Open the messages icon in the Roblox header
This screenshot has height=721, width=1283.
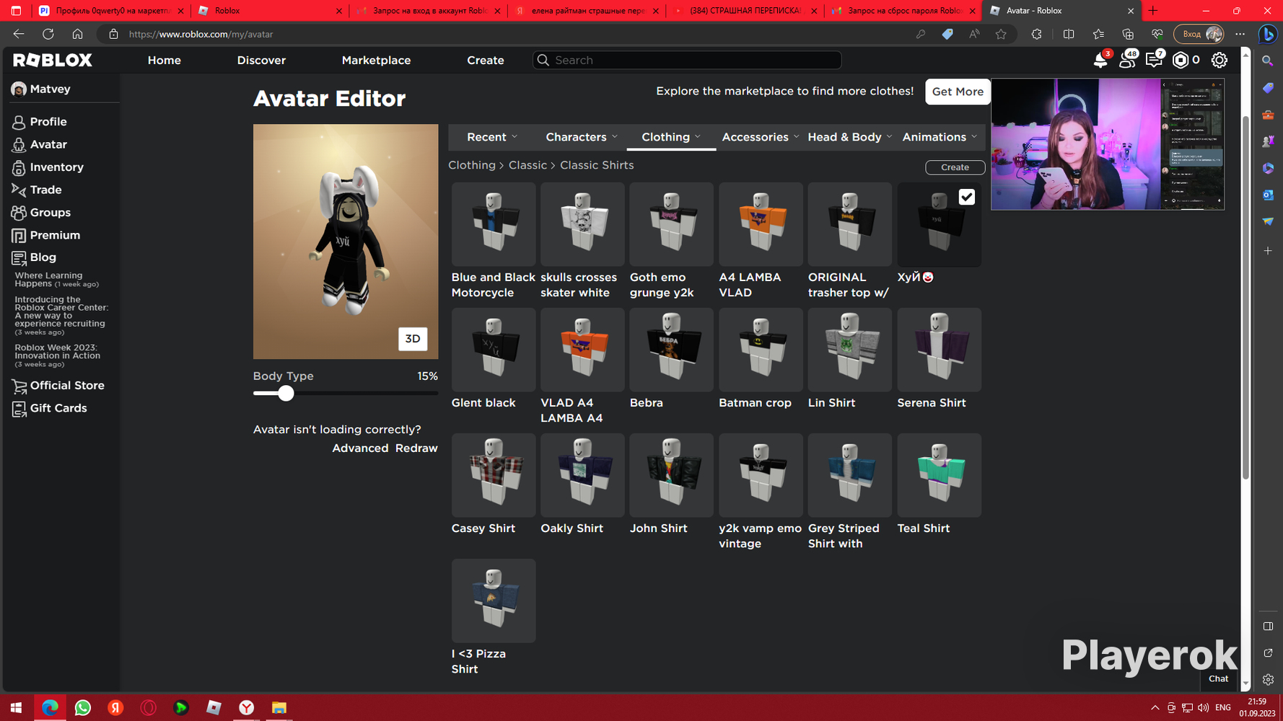pos(1154,61)
